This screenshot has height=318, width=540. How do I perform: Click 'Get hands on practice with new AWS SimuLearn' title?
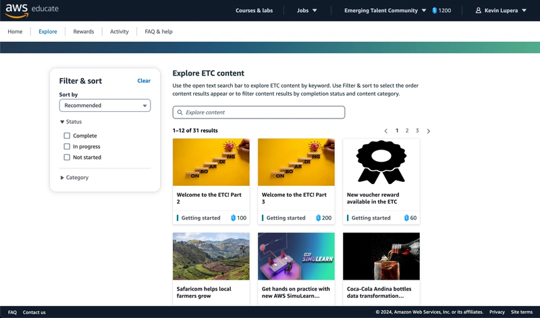pos(296,292)
